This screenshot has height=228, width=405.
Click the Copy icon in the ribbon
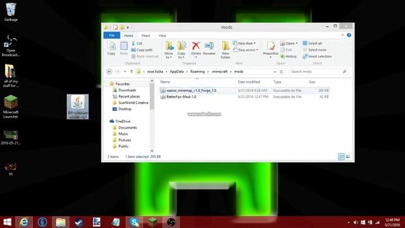[111, 48]
